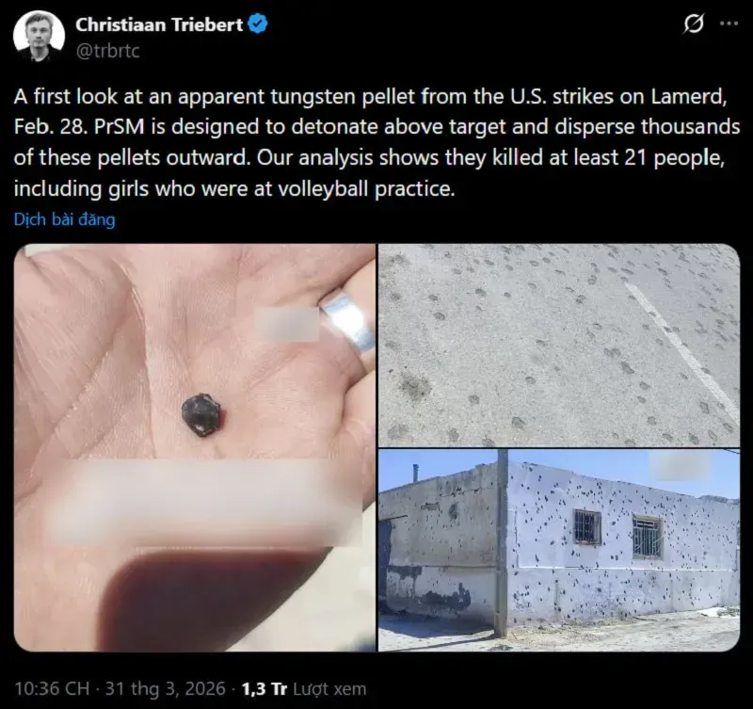Click the Christiaan Triebert display name

(159, 24)
